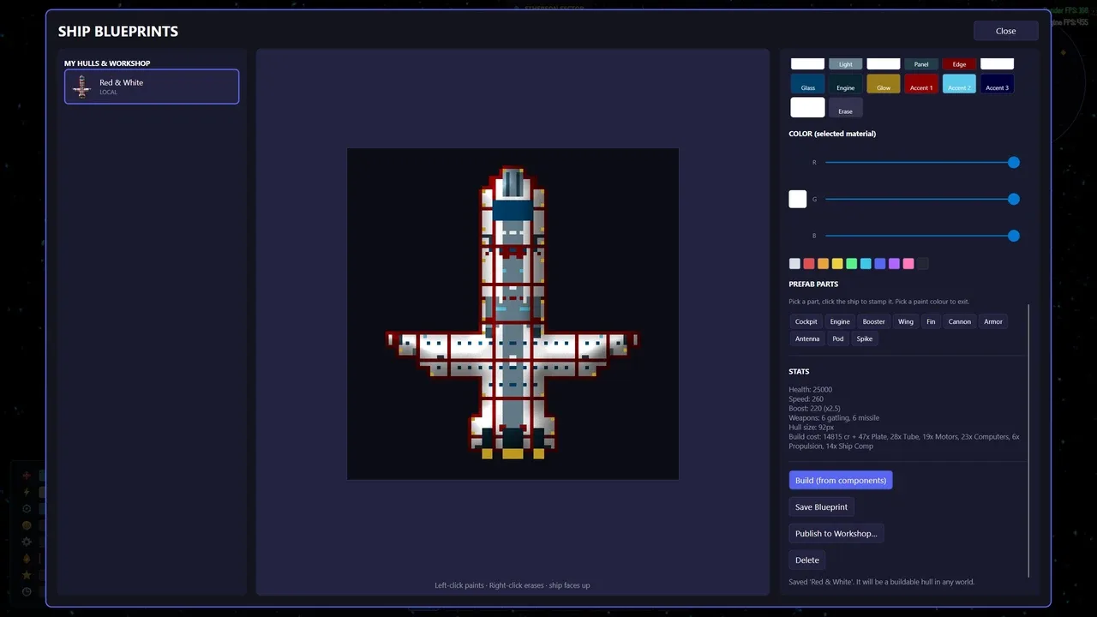Choose the Accent 2 material
The height and width of the screenshot is (617, 1097).
(x=959, y=84)
